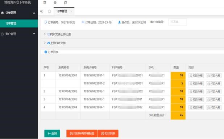Open the home tab icon
The image size is (224, 139).
click(x=49, y=11)
